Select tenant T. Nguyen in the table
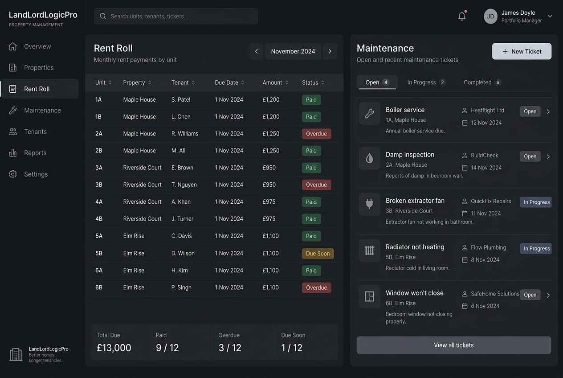 pyautogui.click(x=184, y=185)
